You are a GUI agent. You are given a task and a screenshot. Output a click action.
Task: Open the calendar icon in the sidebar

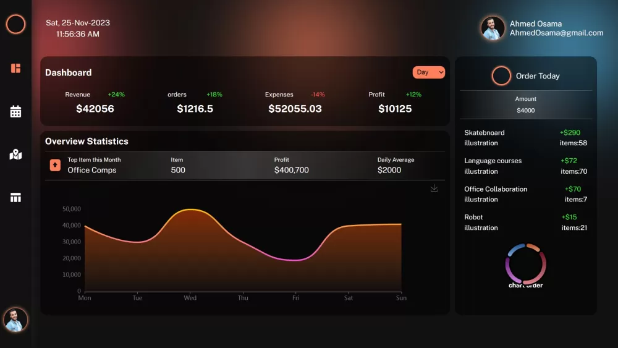pos(16,111)
